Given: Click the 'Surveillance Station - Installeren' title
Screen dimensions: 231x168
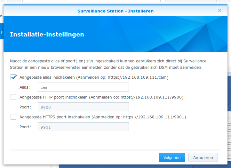Looking at the screenshot, I should pyautogui.click(x=115, y=11).
